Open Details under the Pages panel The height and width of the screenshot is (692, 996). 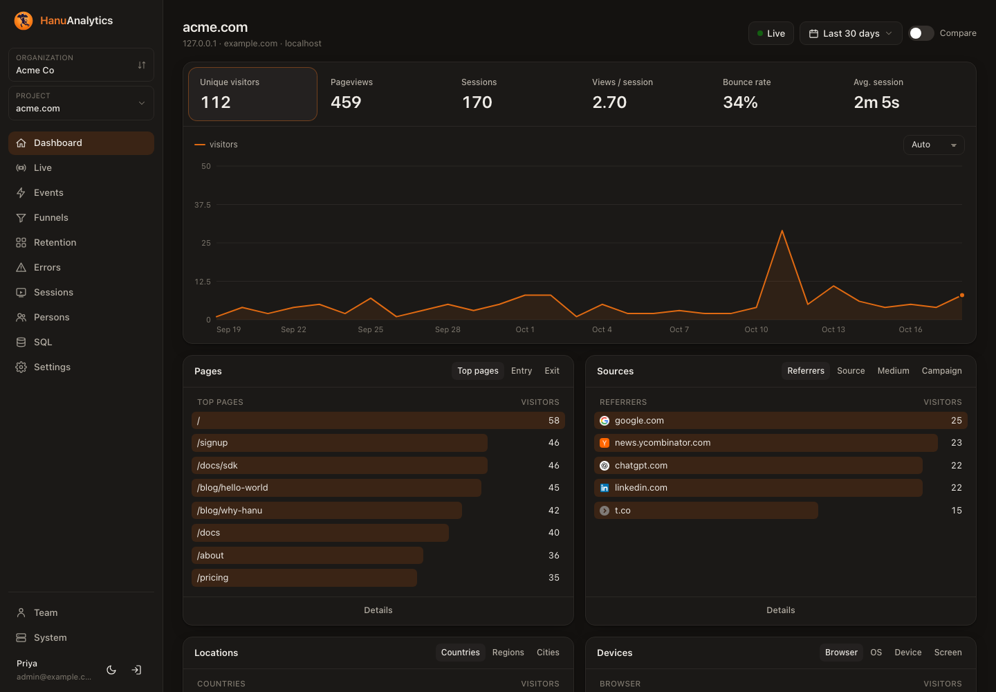point(378,610)
